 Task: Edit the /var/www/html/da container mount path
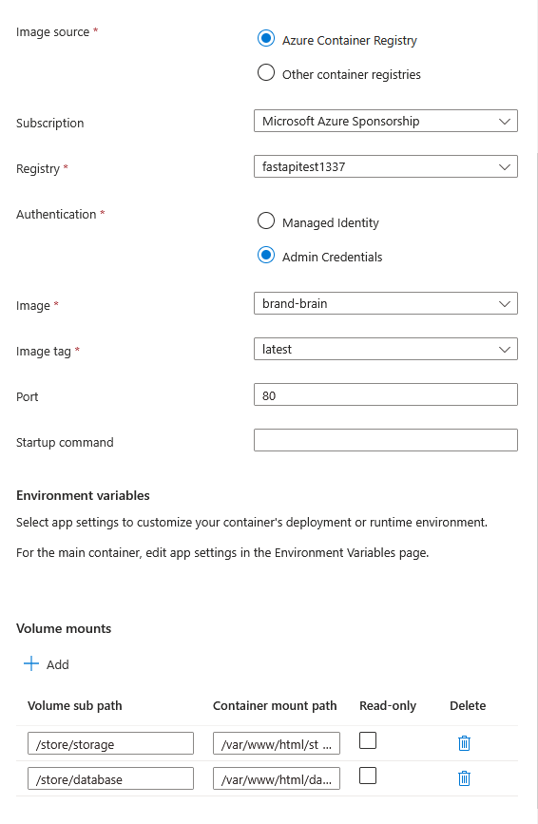277,778
